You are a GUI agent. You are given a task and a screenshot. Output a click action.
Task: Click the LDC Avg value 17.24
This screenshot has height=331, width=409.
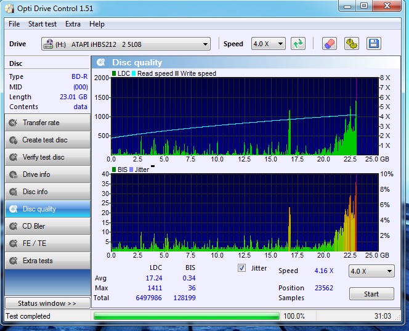(x=154, y=278)
